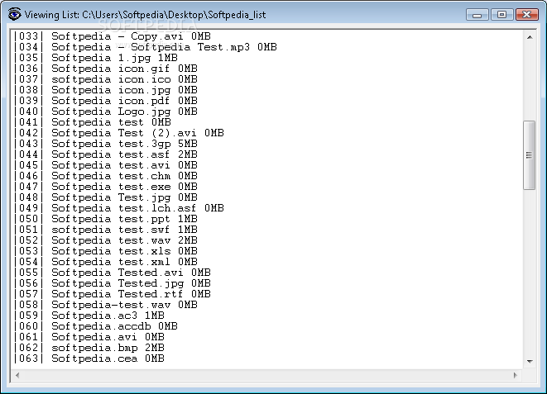Select line 061 Softpedia.avi
This screenshot has width=547, height=394.
(x=89, y=337)
